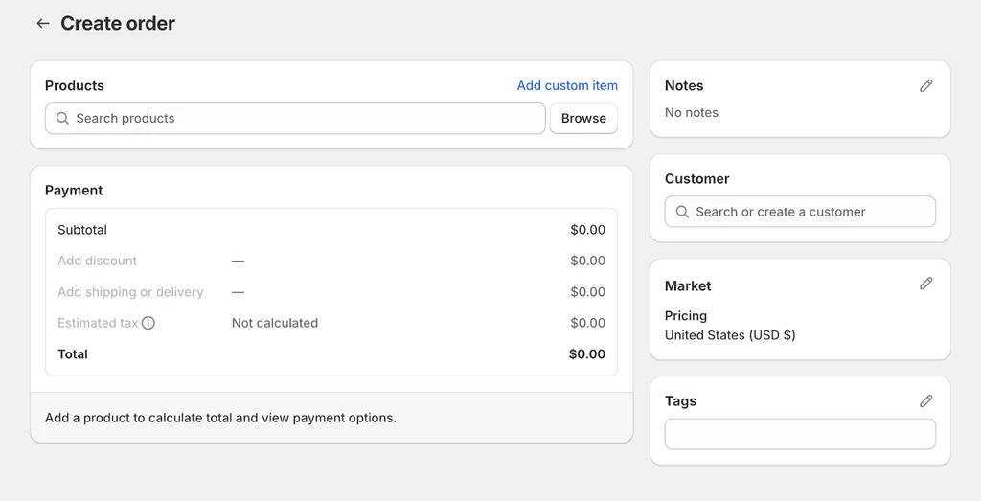
Task: Focus the Search or create a customer field
Action: (x=800, y=212)
